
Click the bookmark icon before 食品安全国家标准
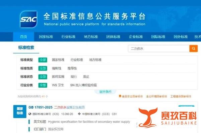tap(120, 96)
